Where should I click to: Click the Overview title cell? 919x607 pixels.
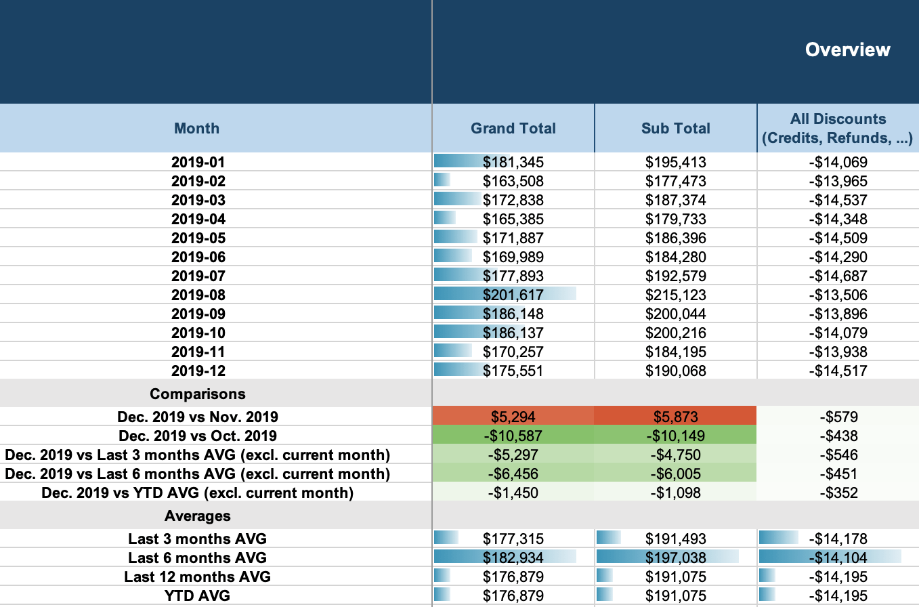coord(847,49)
